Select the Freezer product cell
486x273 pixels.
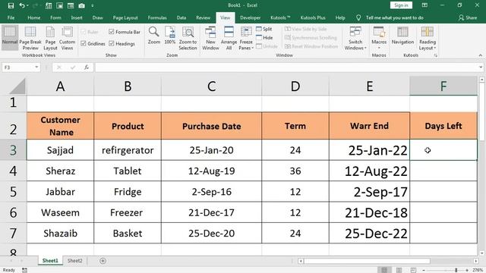[128, 212]
